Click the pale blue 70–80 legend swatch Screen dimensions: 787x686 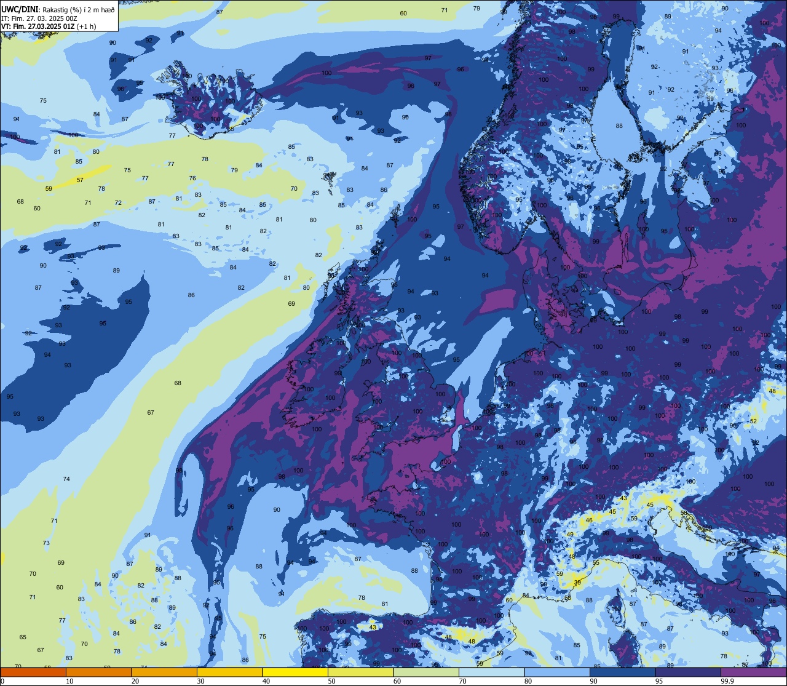491,672
